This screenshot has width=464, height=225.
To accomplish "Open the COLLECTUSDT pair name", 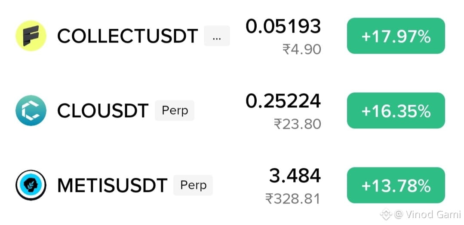I will (128, 36).
